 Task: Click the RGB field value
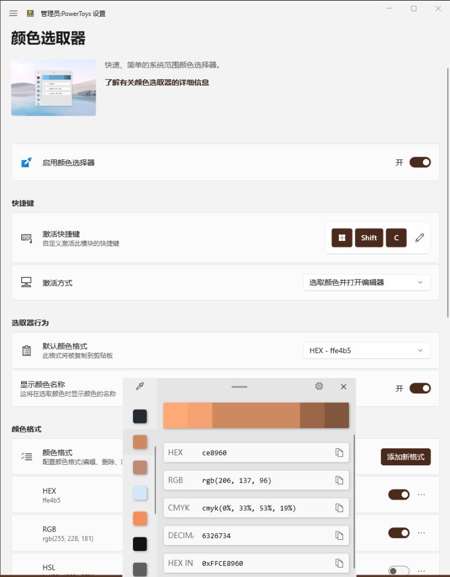click(237, 481)
